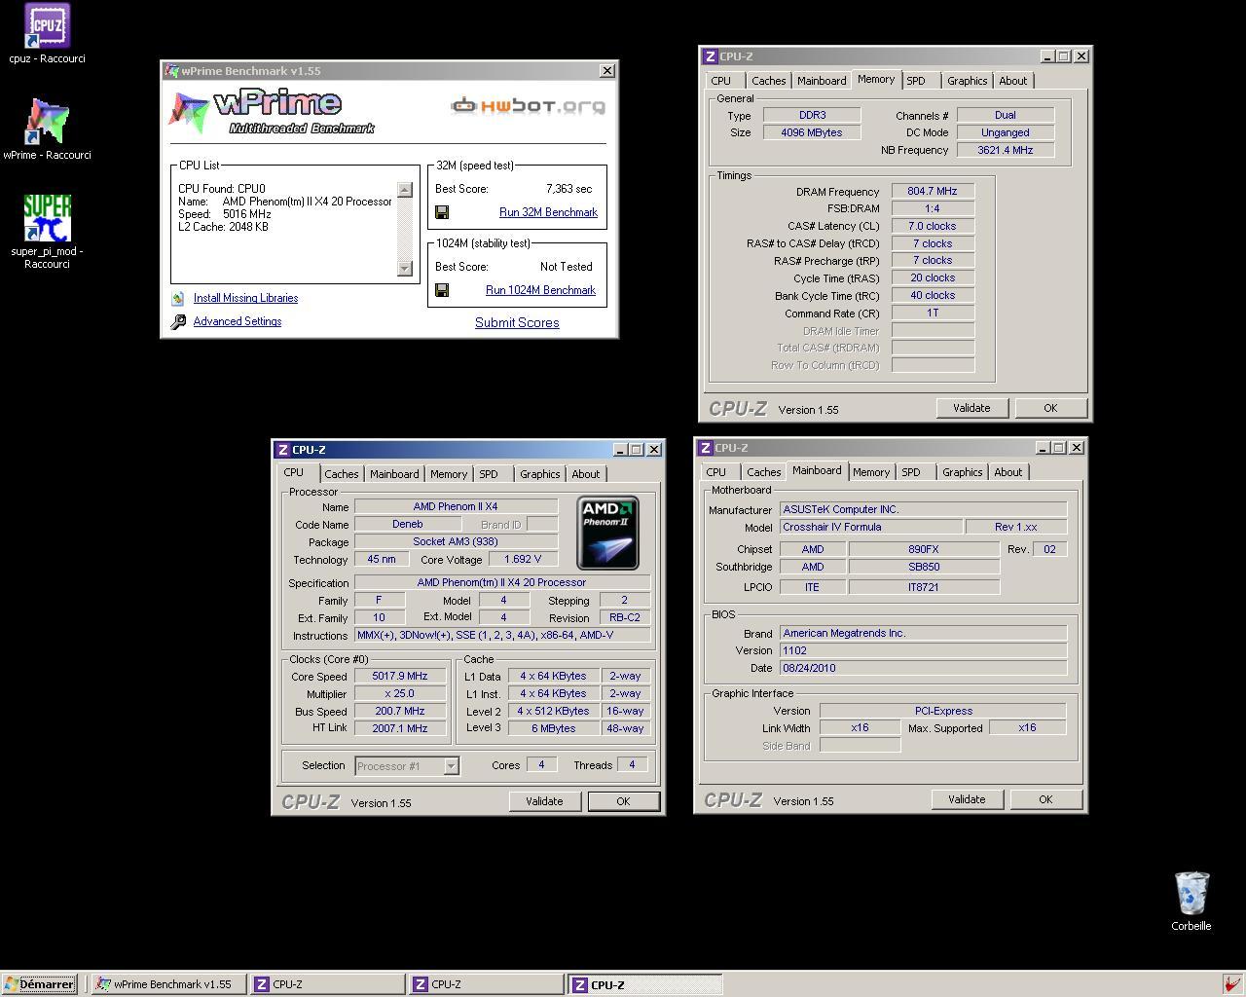Select Graphics tab in CPU-Z Mainboard window

point(962,472)
